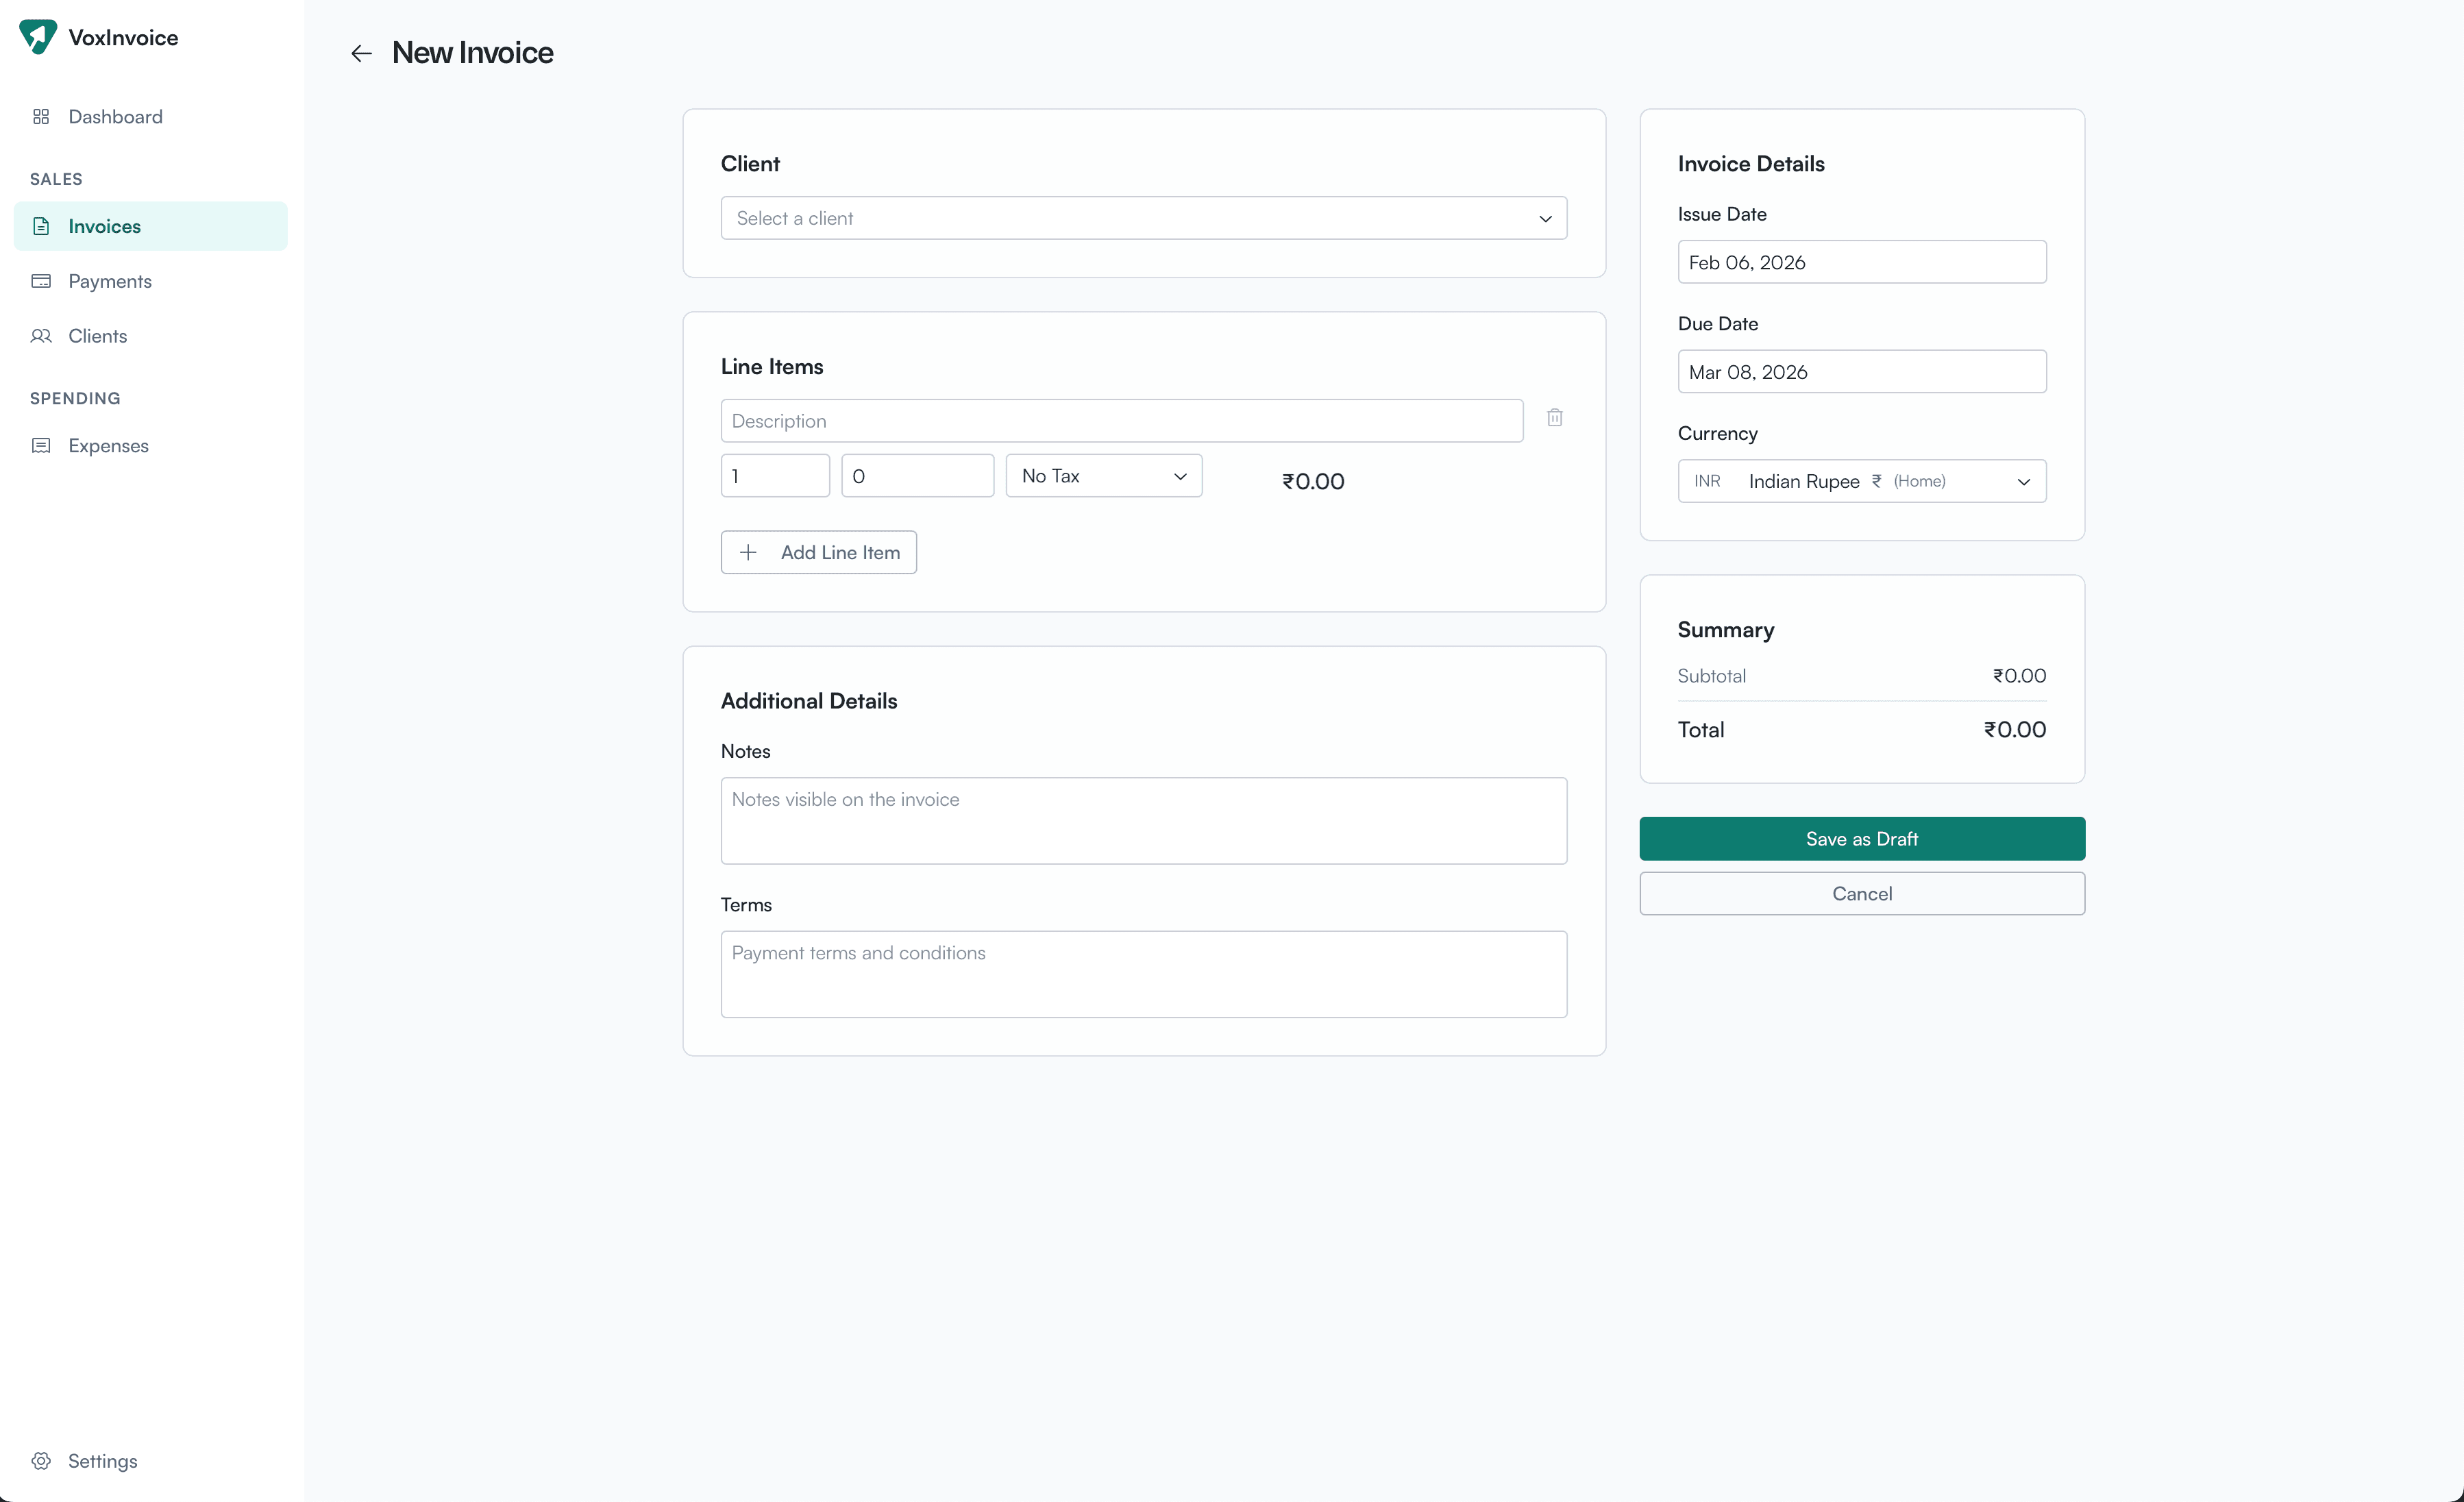Select the Invoices document icon

click(x=41, y=226)
